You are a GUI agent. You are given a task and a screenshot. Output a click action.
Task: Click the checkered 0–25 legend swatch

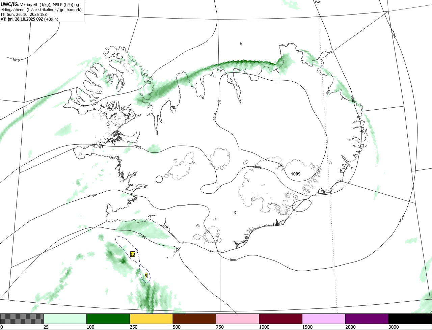click(x=22, y=319)
